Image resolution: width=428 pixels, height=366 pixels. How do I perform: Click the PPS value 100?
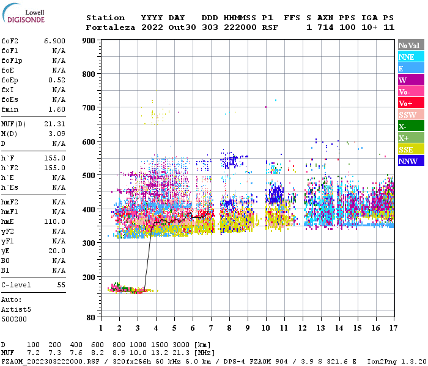click(347, 27)
